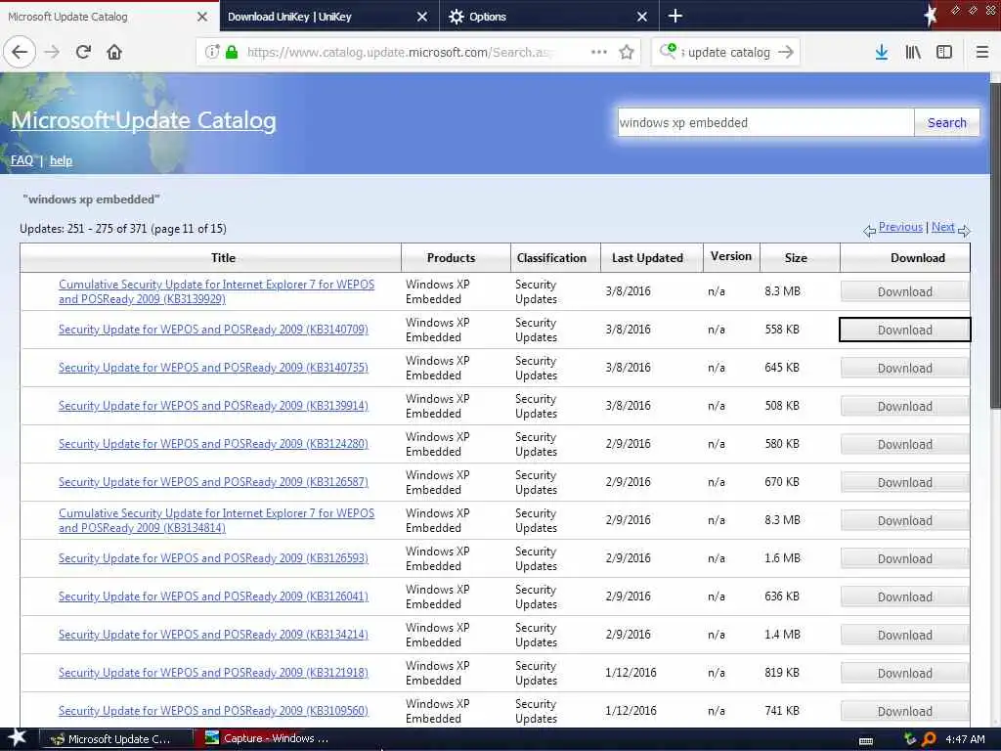The height and width of the screenshot is (751, 1001).
Task: Click the 4:47 AM taskbar clock
Action: coord(965,739)
